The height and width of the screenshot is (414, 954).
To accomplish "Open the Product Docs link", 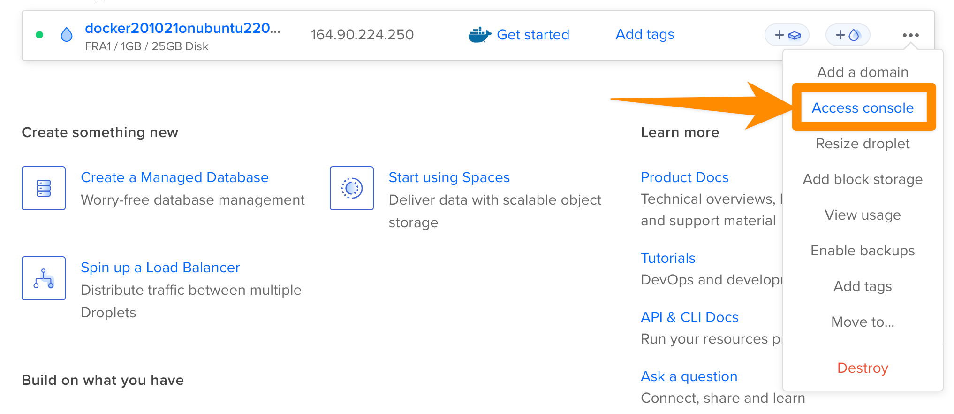I will 684,177.
